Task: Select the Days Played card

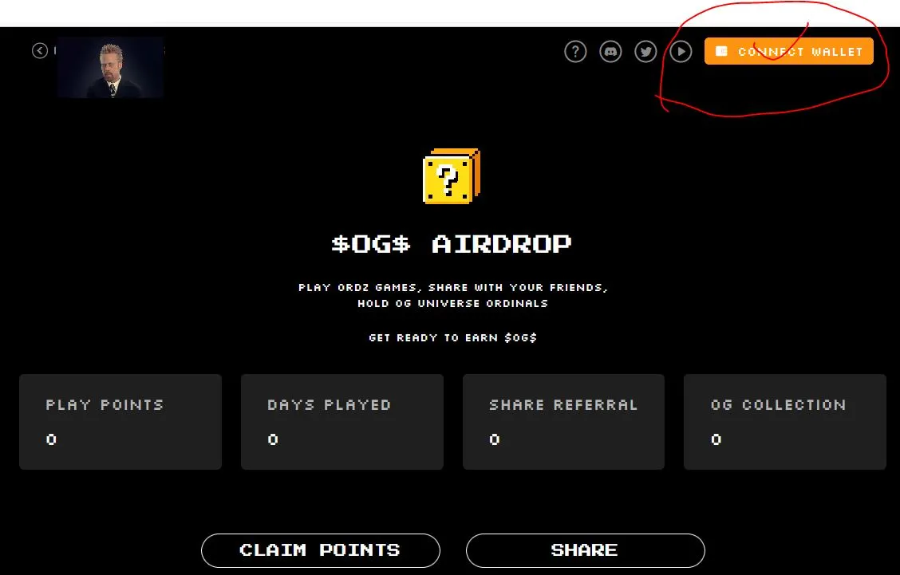Action: (342, 422)
